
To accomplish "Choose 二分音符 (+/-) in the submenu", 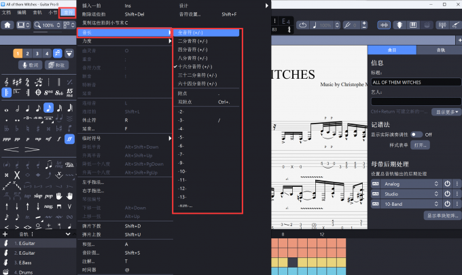I will coord(206,41).
